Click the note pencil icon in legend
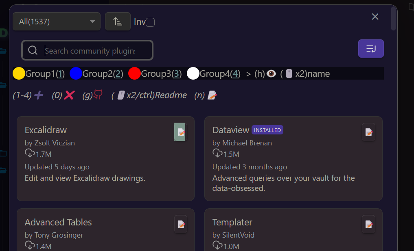 [212, 95]
